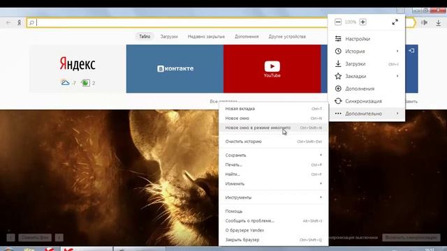Click the plus-circle icon beside Дополнения
This screenshot has width=447, height=251.
click(x=338, y=89)
